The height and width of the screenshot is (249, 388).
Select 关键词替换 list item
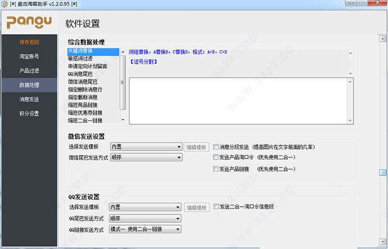point(93,51)
